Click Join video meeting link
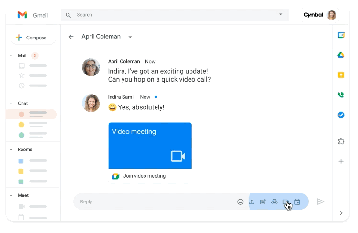This screenshot has height=233, width=358. [x=144, y=176]
